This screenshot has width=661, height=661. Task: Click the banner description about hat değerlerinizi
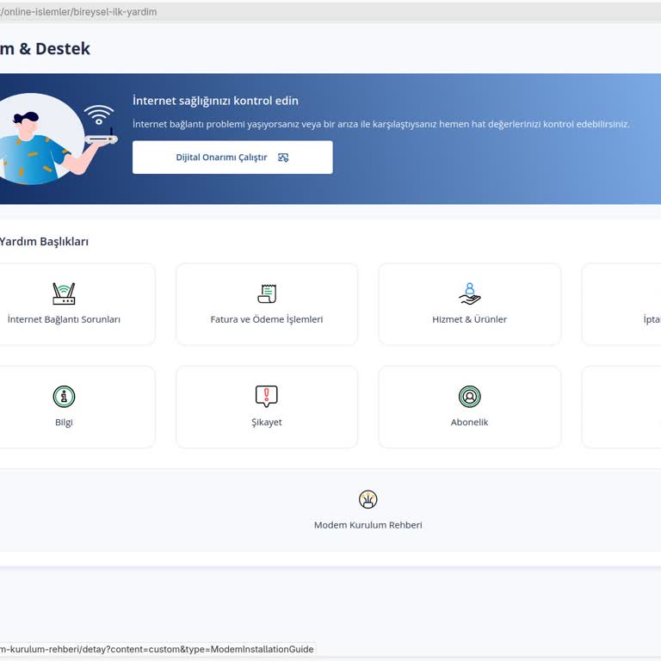tap(381, 124)
